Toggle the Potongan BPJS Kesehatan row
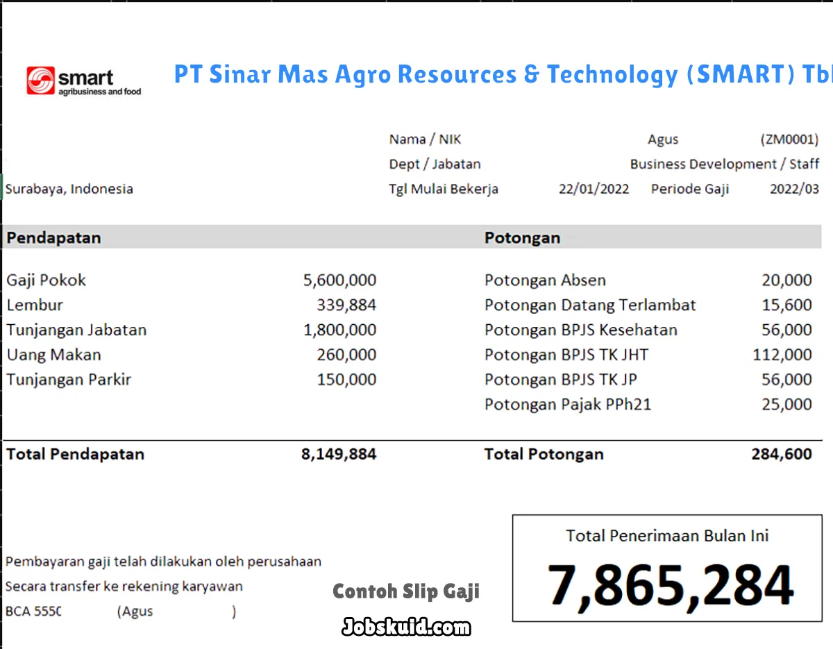The width and height of the screenshot is (833, 649). 581,330
